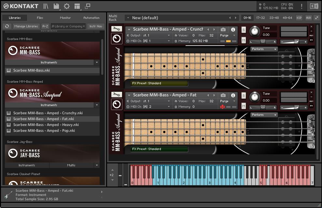
Task: Click wrench icon on Crunchy instrument
Action: (x=116, y=29)
